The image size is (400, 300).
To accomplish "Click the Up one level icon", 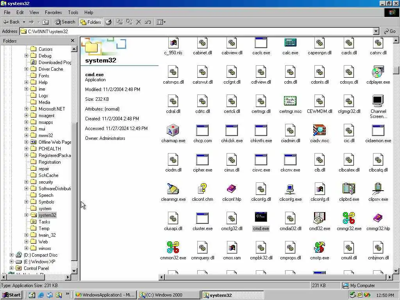I will tap(45, 22).
